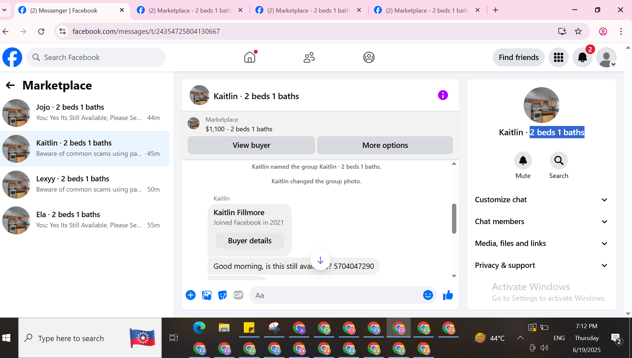Open the Facebook menu grid icon
Viewport: 632px width, 358px height.
tap(559, 57)
